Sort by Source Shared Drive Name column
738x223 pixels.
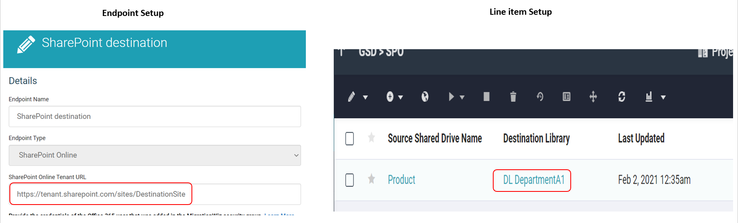[435, 139]
